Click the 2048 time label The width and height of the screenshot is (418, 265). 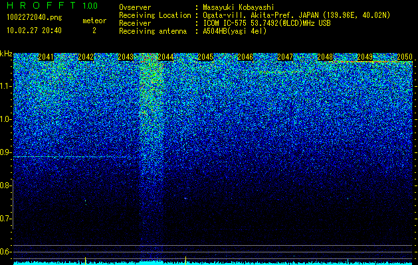[325, 57]
